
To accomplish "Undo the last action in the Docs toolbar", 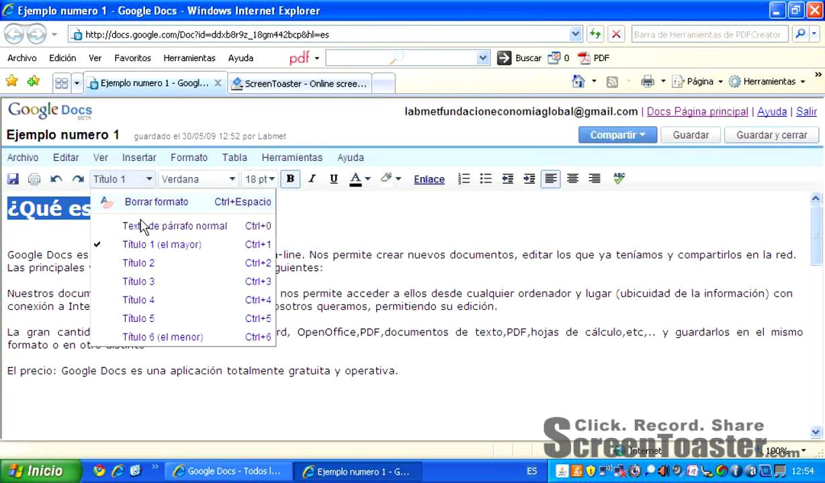I will (x=56, y=179).
